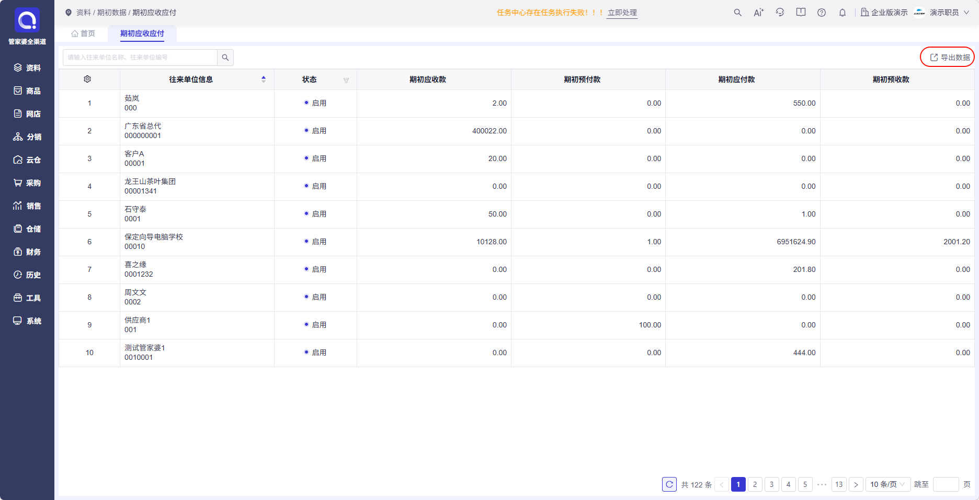Switch to the 首页 tab

click(83, 33)
